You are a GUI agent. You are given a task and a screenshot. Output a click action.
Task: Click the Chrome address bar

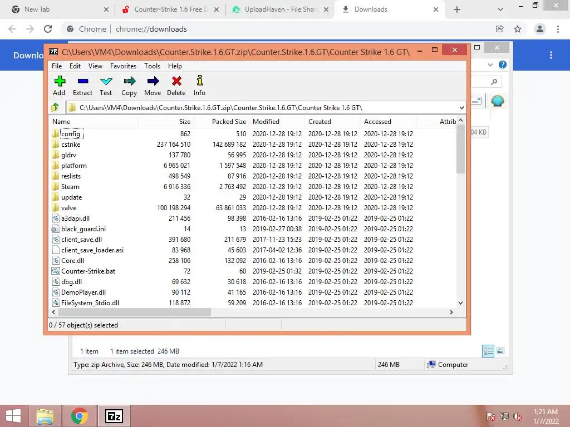[x=276, y=29]
